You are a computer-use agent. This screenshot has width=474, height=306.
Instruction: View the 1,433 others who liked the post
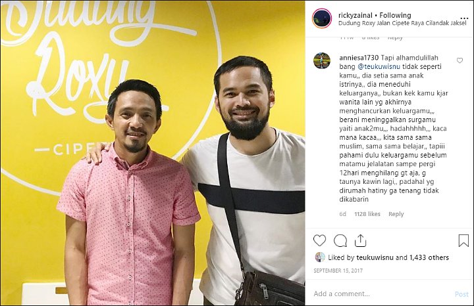tap(429, 258)
